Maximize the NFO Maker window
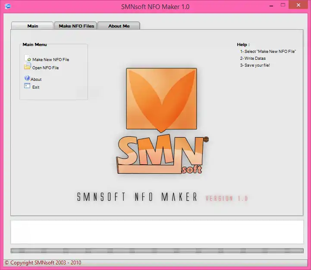 tap(283, 5)
